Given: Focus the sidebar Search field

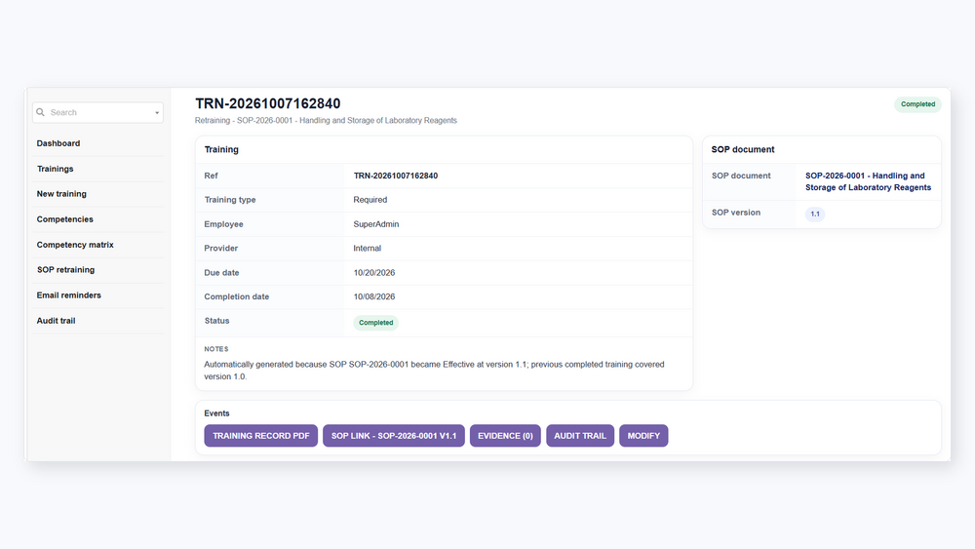Looking at the screenshot, I should 97,112.
